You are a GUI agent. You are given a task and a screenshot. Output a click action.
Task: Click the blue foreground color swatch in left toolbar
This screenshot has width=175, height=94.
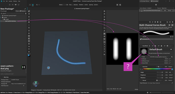[x=29, y=55]
